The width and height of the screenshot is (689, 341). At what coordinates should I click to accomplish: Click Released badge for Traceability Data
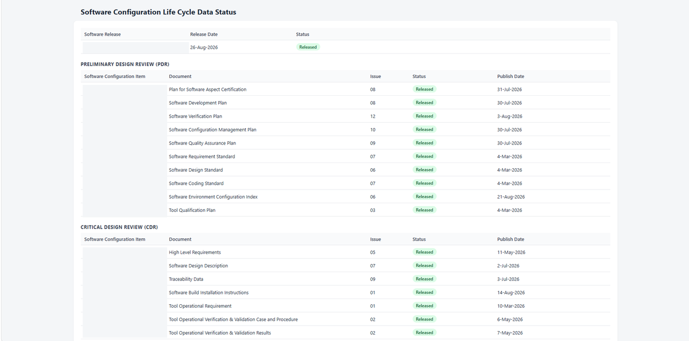(424, 279)
